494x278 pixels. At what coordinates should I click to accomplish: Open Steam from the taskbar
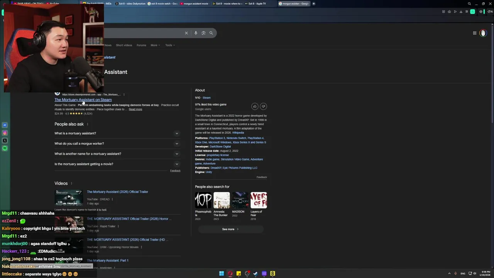point(255,273)
